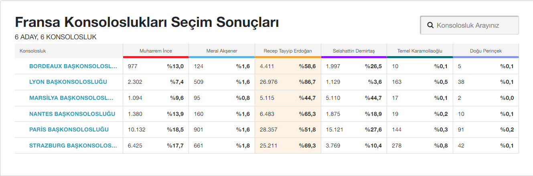Click the search magnifier icon
The height and width of the screenshot is (176, 533).
(x=430, y=25)
